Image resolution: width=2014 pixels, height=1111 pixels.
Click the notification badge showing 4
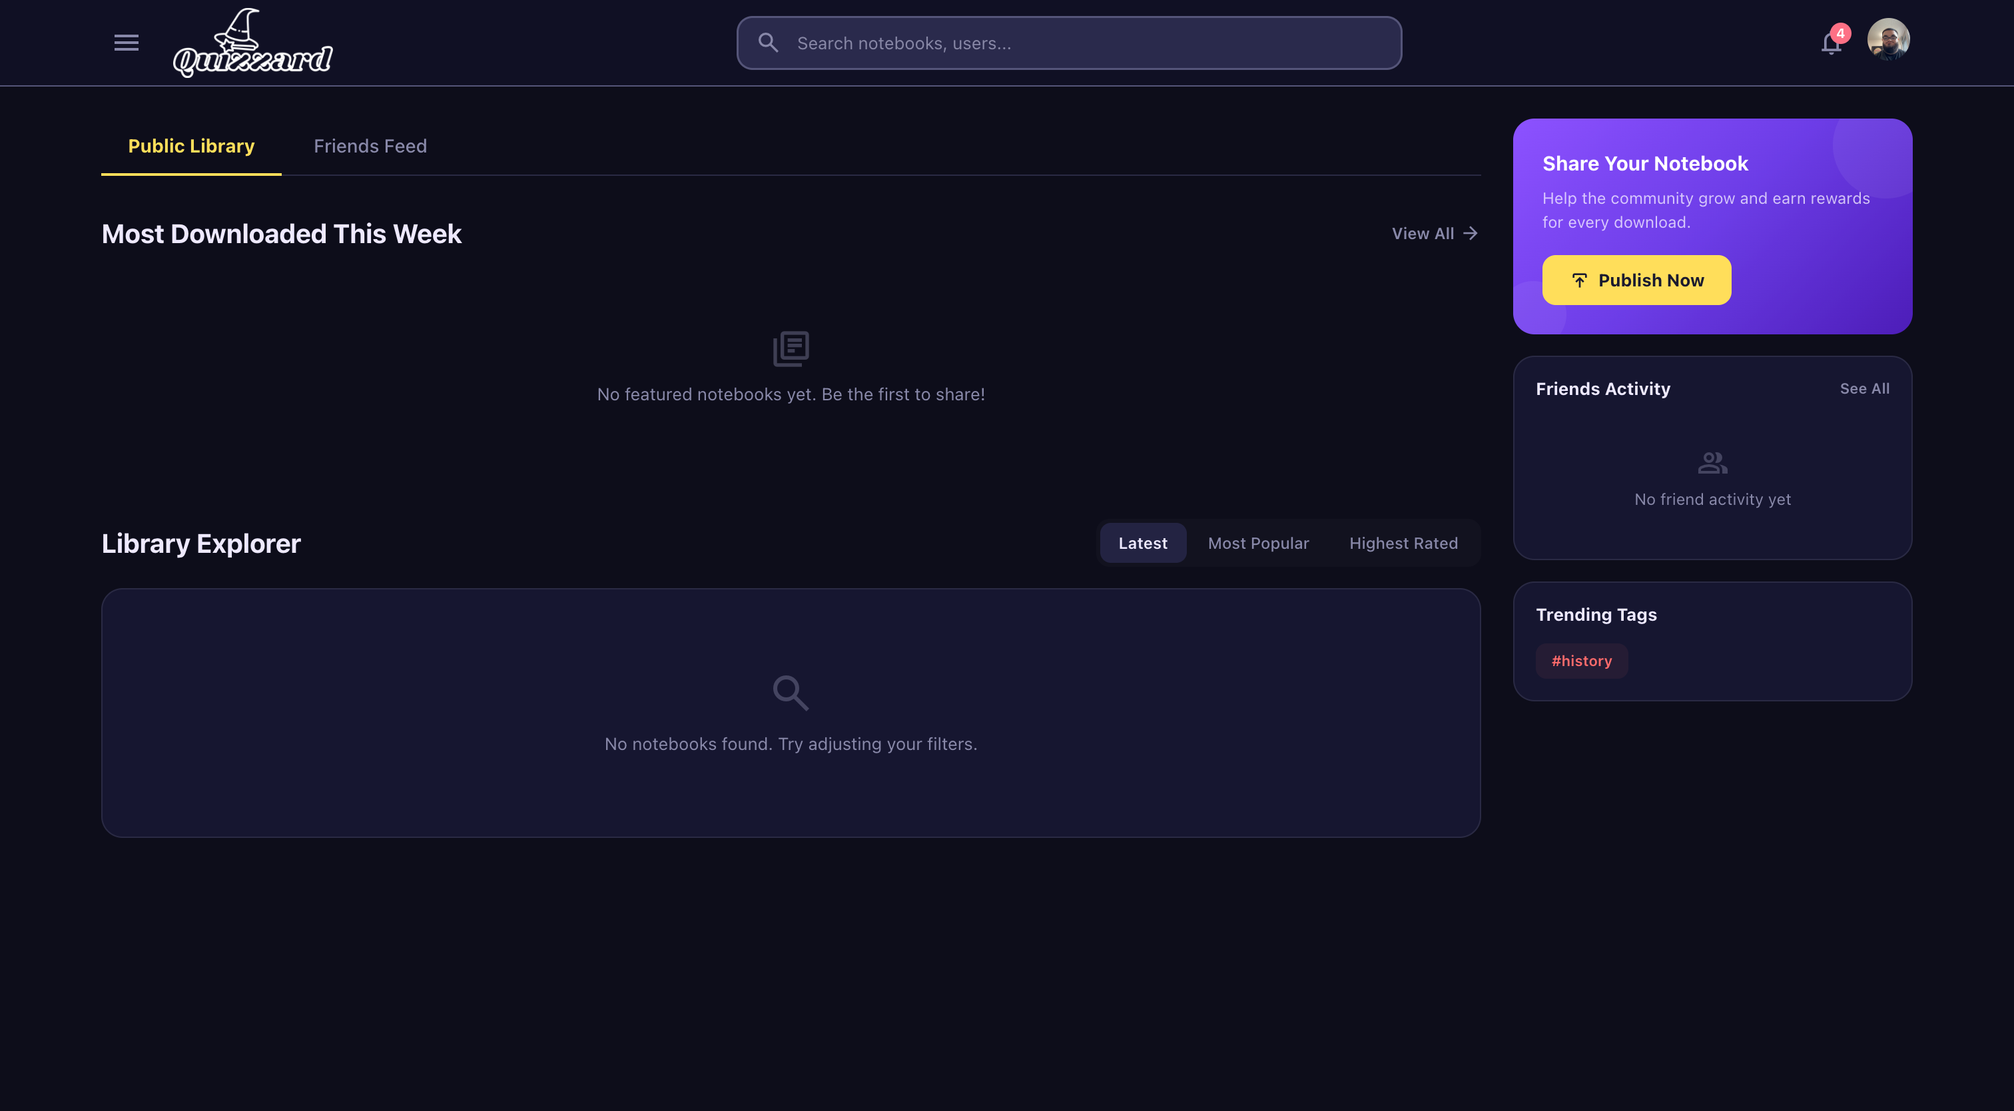coord(1840,32)
